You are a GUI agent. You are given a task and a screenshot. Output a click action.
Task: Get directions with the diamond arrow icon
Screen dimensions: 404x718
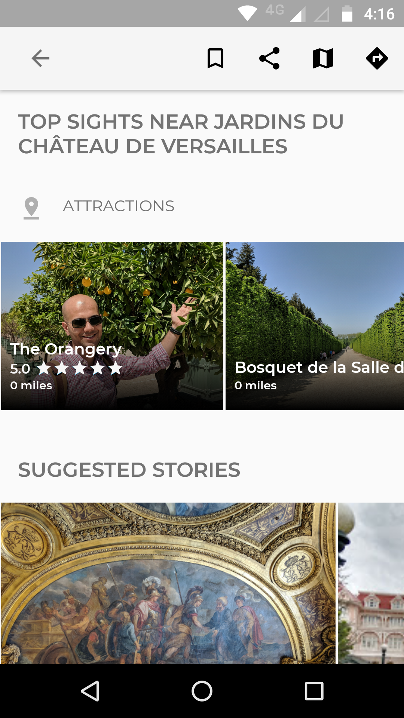pyautogui.click(x=377, y=58)
